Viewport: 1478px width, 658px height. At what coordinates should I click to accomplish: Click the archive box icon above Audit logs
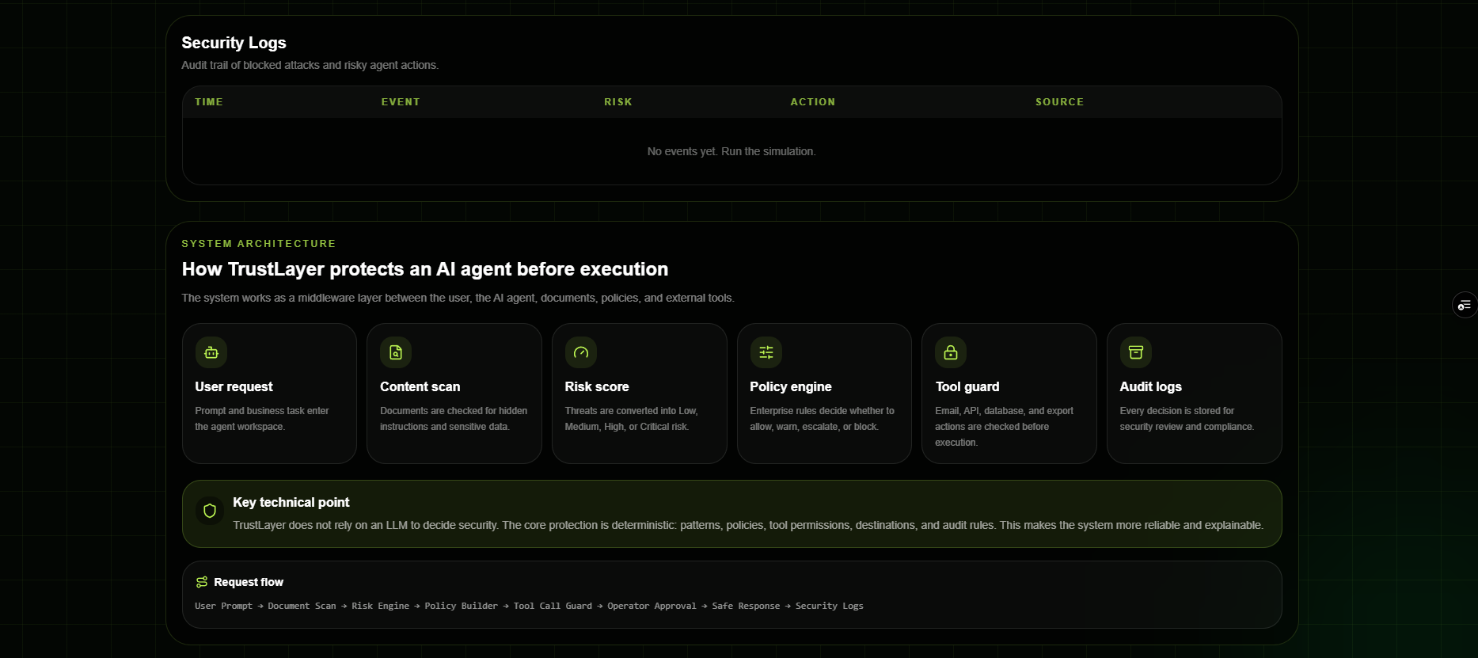pyautogui.click(x=1136, y=352)
